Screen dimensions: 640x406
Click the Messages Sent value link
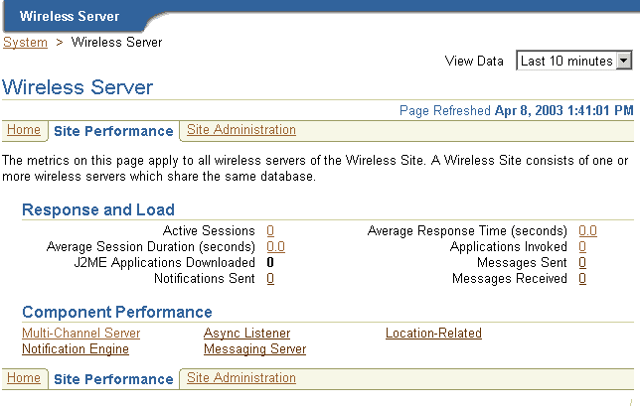tap(582, 262)
